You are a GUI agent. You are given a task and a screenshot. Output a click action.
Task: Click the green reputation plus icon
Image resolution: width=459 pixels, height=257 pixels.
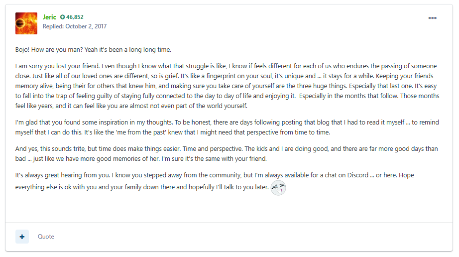pyautogui.click(x=62, y=17)
